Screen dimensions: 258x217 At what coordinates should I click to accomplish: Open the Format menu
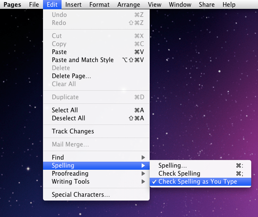pyautogui.click(x=99, y=5)
